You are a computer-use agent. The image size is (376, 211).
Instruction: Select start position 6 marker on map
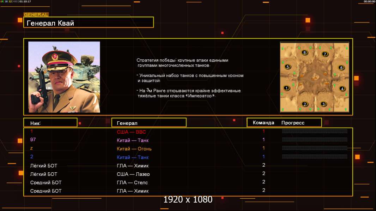coord(341,68)
